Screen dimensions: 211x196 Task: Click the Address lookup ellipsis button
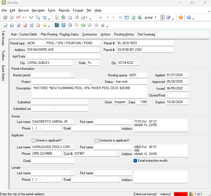click(98, 50)
